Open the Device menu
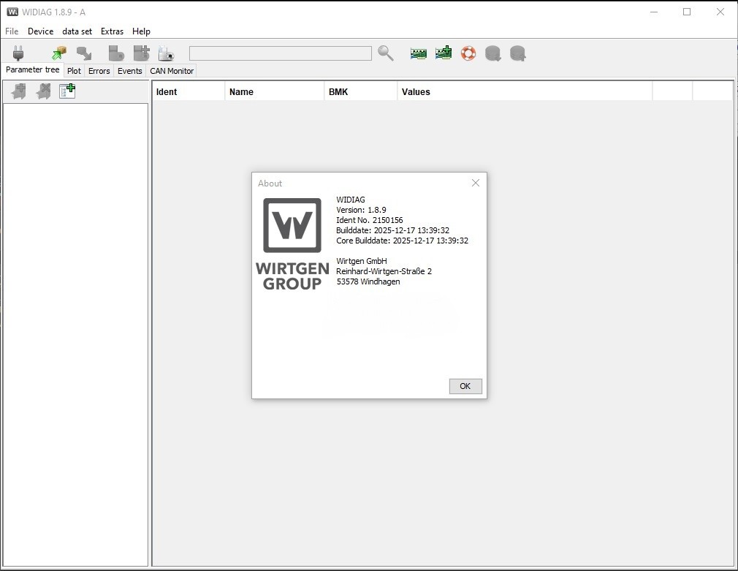 tap(40, 31)
